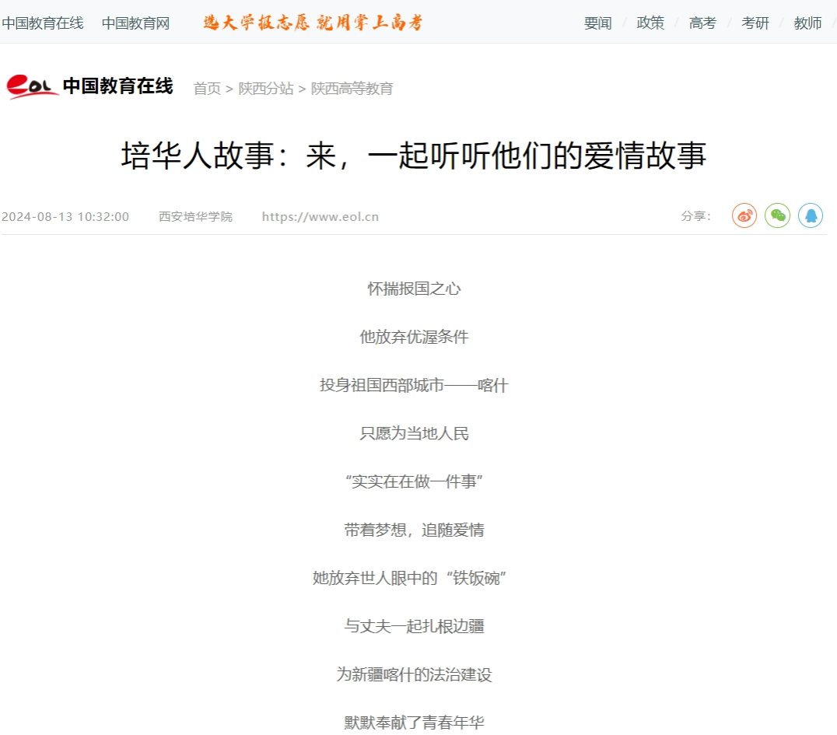Open the 教师 navigation item

[807, 23]
